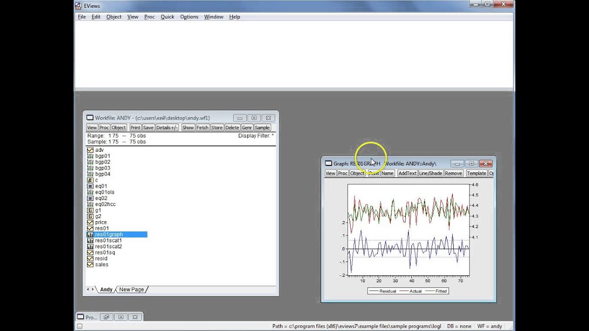The image size is (589, 331).
Task: Click the AddText button on graph toolbar
Action: [x=407, y=173]
